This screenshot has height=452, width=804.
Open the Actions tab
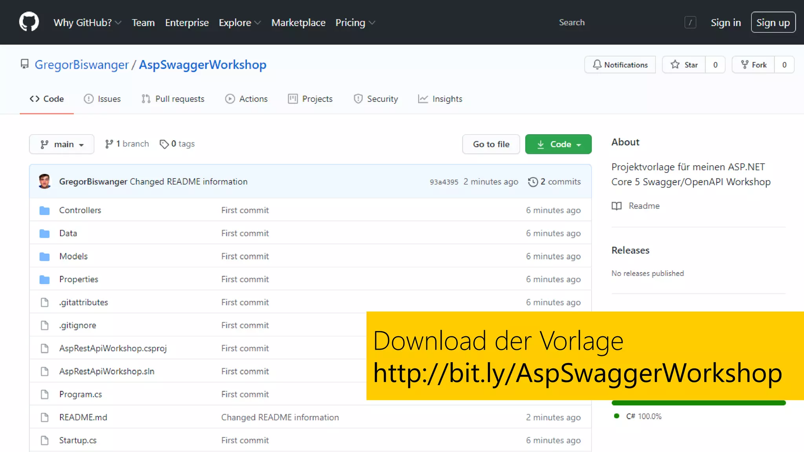pos(246,99)
